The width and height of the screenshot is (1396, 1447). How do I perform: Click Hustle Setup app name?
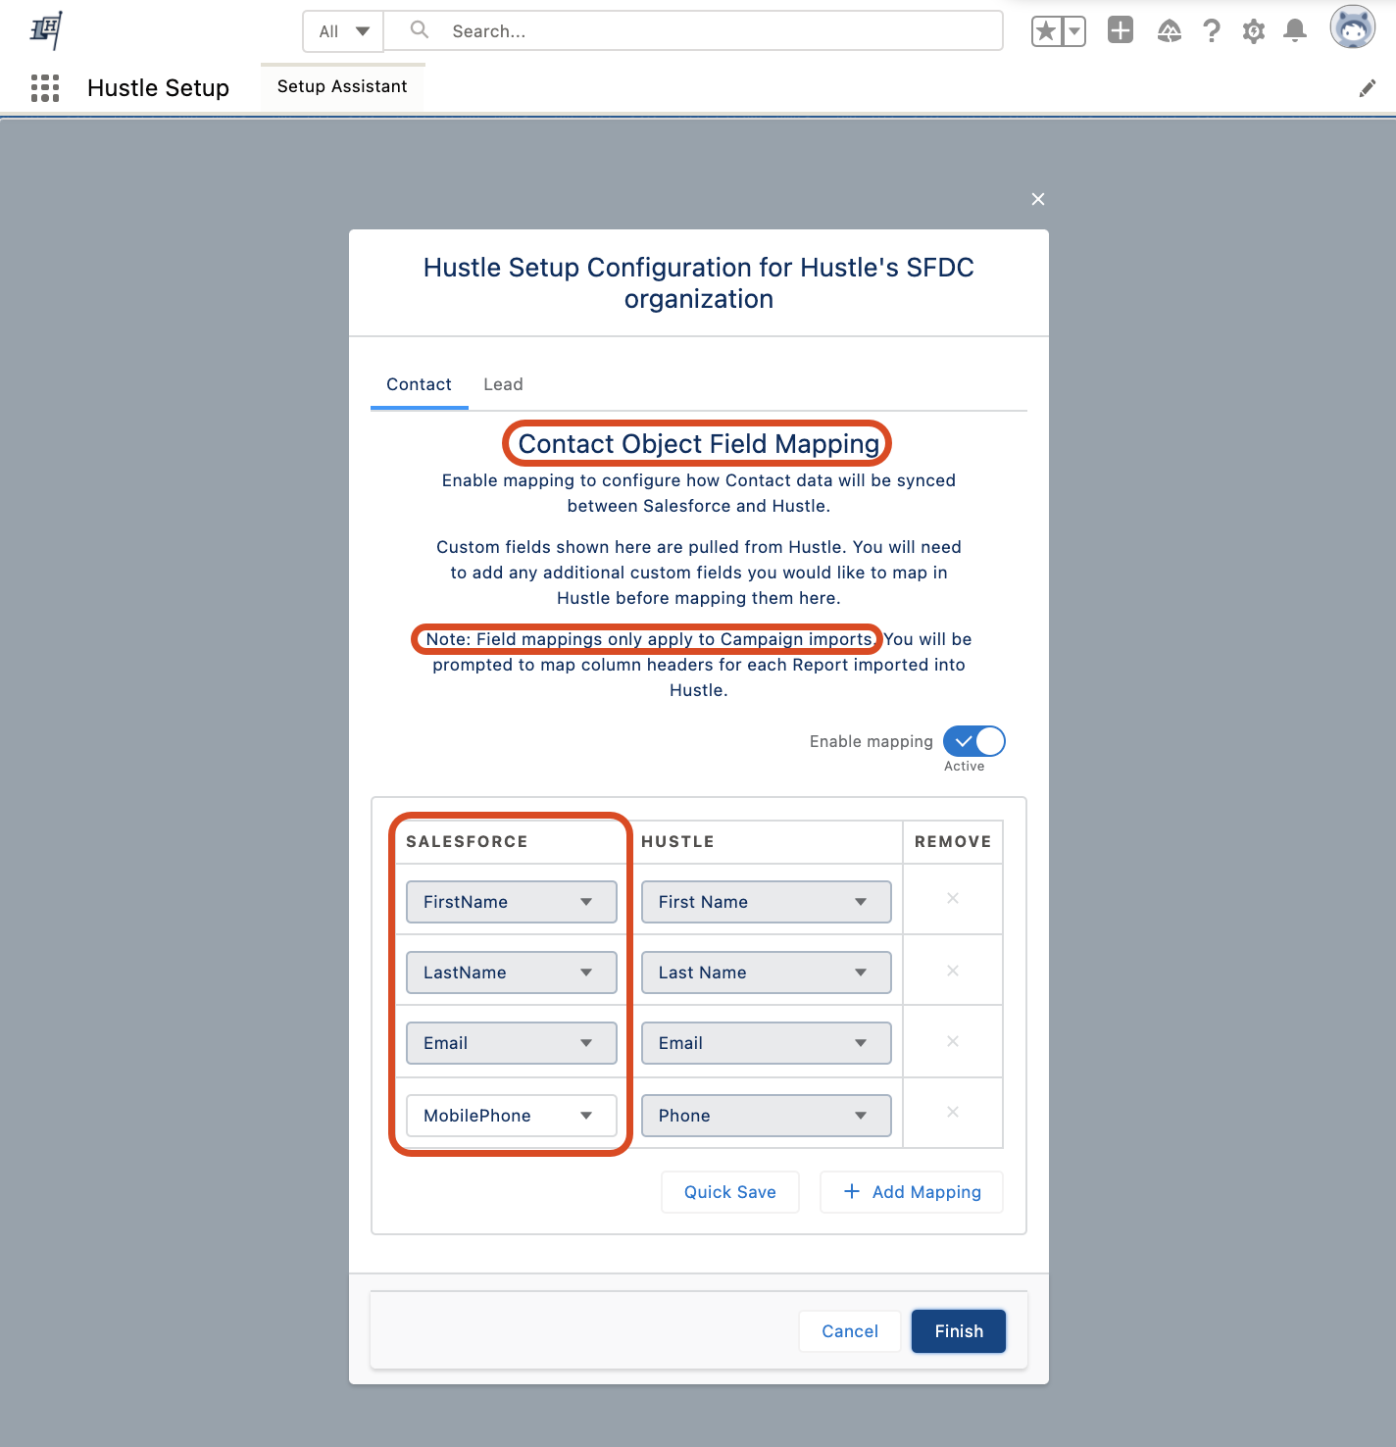(158, 88)
